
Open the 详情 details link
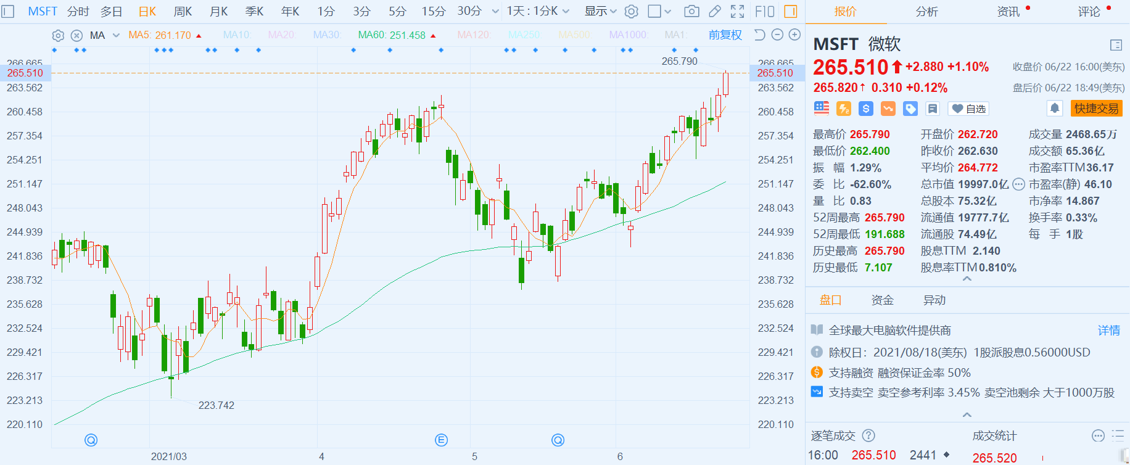click(1108, 331)
